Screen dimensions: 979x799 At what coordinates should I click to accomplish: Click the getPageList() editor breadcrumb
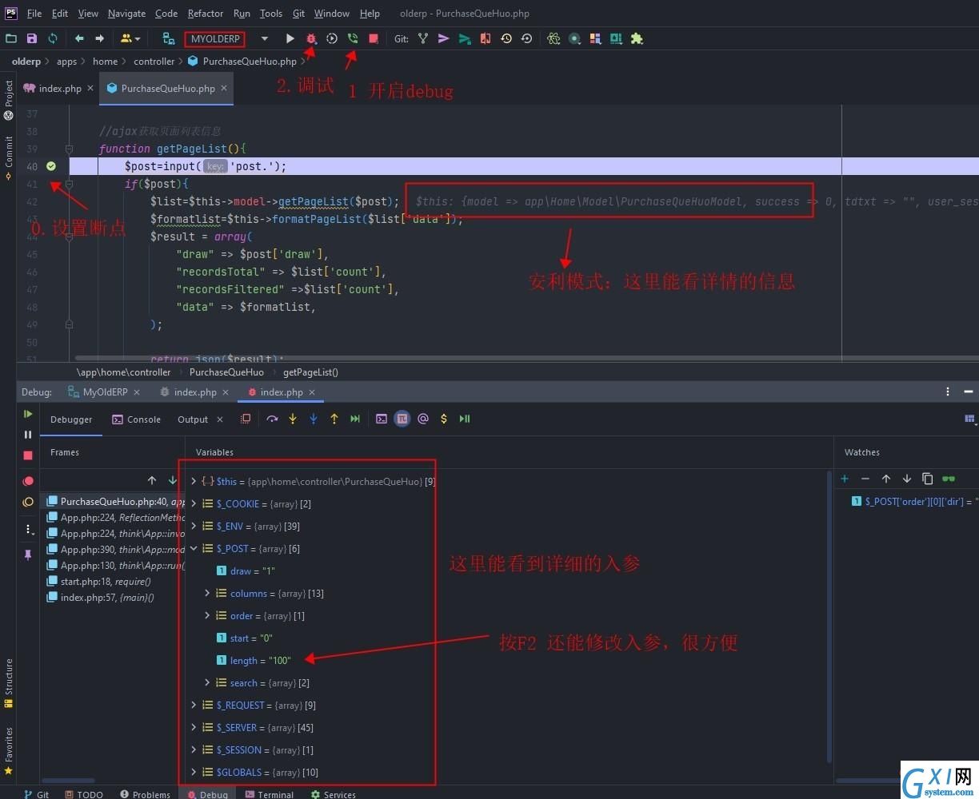[x=310, y=372]
